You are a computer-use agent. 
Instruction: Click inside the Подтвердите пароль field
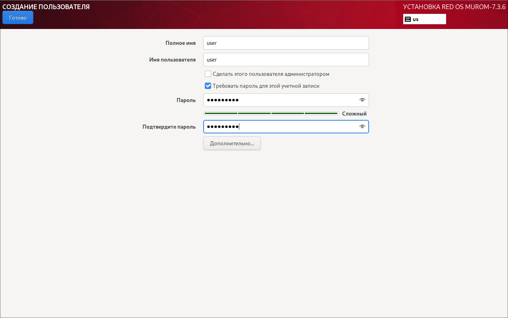[278, 127]
